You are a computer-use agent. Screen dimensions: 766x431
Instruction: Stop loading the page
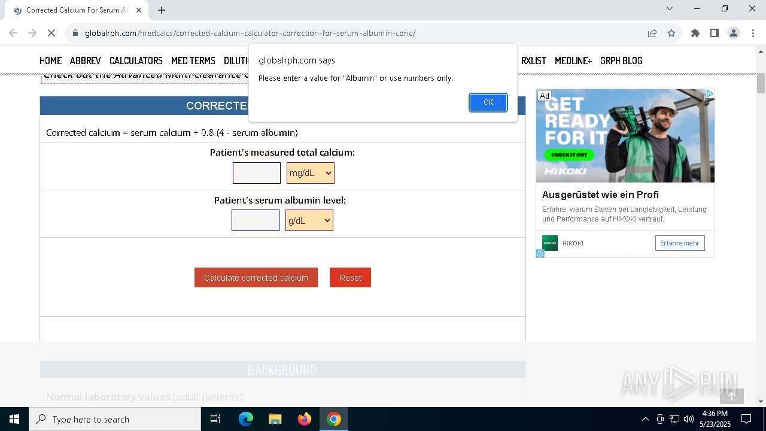[x=51, y=33]
